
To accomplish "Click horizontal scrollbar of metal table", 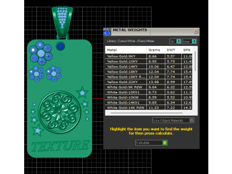I will [x=146, y=113].
